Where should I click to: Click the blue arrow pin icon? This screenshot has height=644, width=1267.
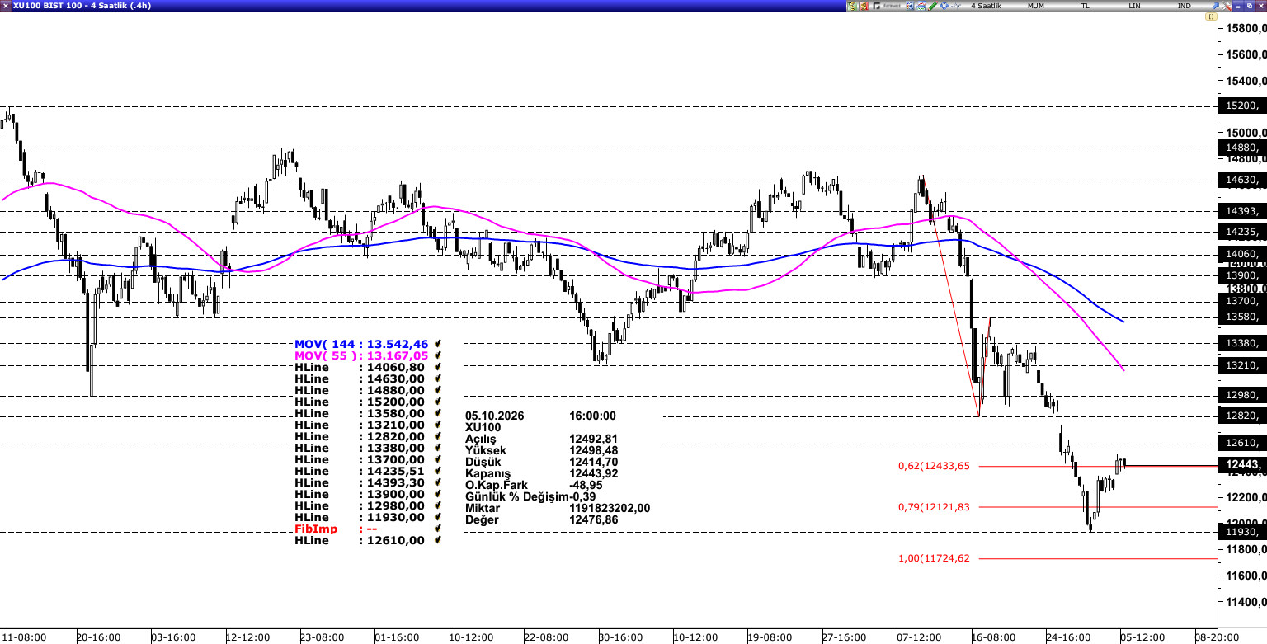click(1215, 6)
